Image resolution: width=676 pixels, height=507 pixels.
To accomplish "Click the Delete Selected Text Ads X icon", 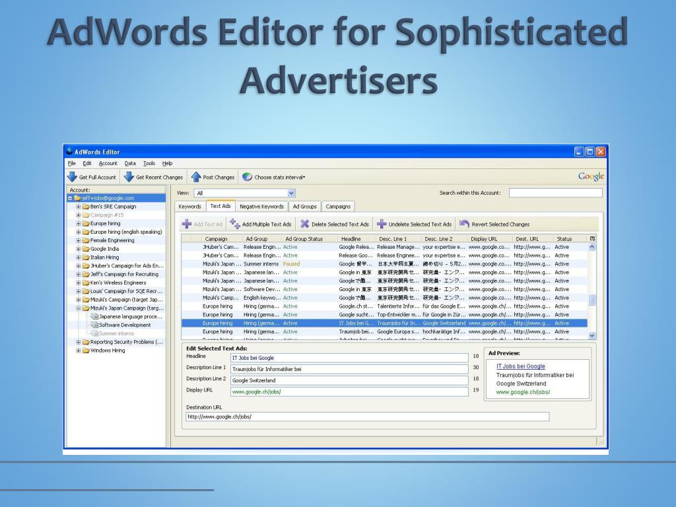I will 305,224.
